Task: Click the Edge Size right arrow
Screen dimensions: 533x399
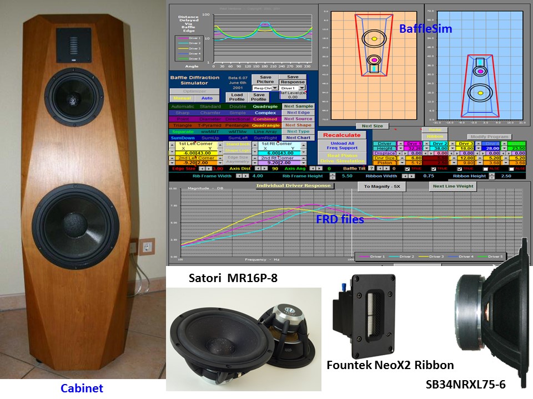Action: 209,168
